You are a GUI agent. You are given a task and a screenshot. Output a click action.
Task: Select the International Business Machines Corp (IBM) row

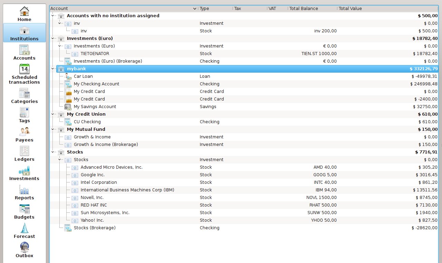pos(244,190)
